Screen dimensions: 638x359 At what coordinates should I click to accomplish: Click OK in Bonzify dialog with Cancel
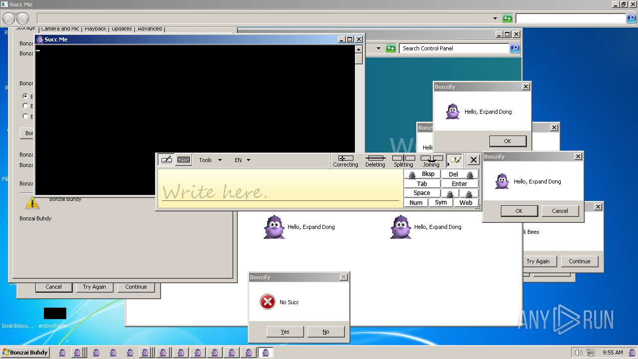519,211
